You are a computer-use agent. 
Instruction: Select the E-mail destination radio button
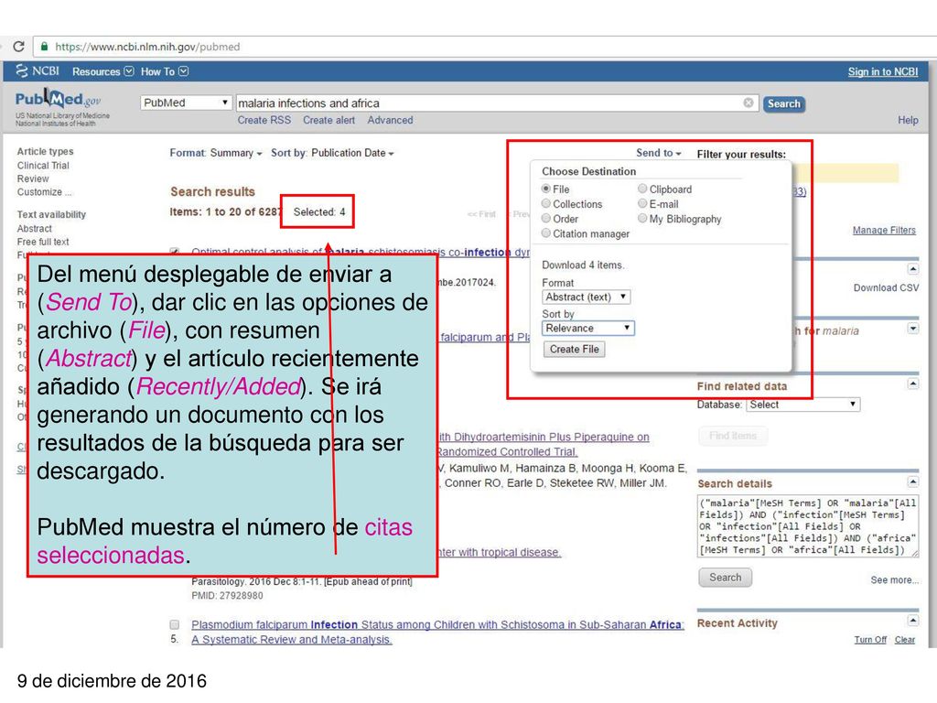click(642, 203)
